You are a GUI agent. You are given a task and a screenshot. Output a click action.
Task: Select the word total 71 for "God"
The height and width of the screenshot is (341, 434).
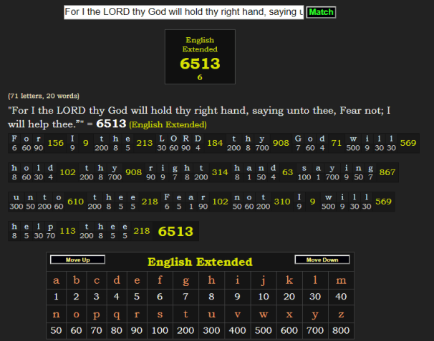pos(336,143)
